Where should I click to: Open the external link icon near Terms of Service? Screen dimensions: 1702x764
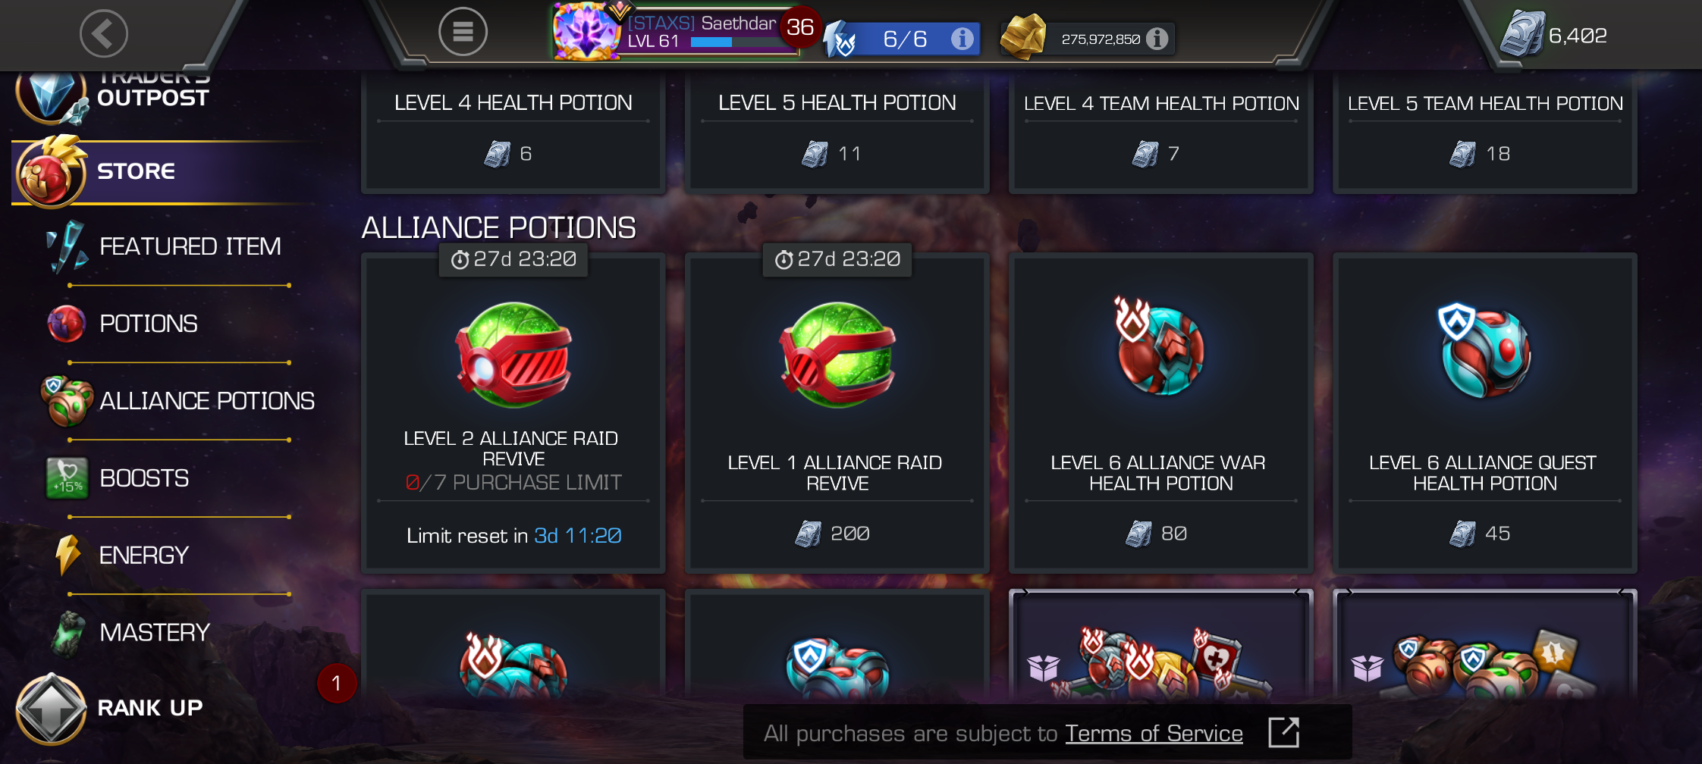[x=1283, y=732]
